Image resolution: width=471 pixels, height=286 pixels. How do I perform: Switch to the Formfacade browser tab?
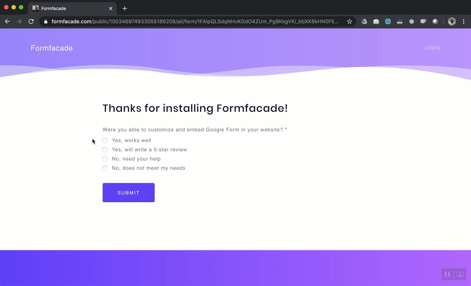66,8
